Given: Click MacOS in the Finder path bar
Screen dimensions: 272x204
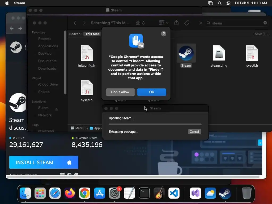Looking at the screenshot, I should click(x=78, y=128).
